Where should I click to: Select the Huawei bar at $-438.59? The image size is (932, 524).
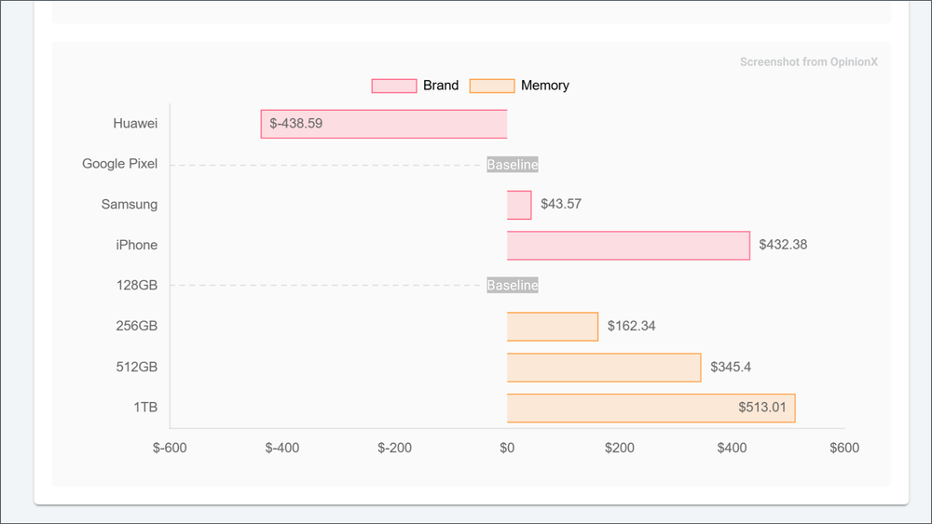pos(384,124)
